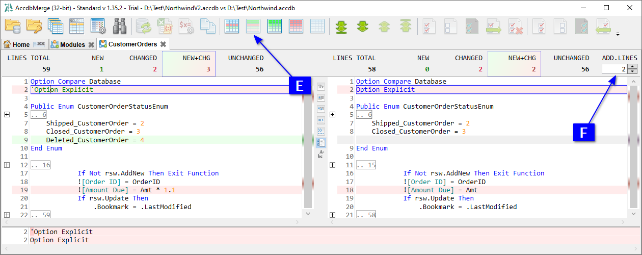Toggle the A-bc button in middle strip

321,154
